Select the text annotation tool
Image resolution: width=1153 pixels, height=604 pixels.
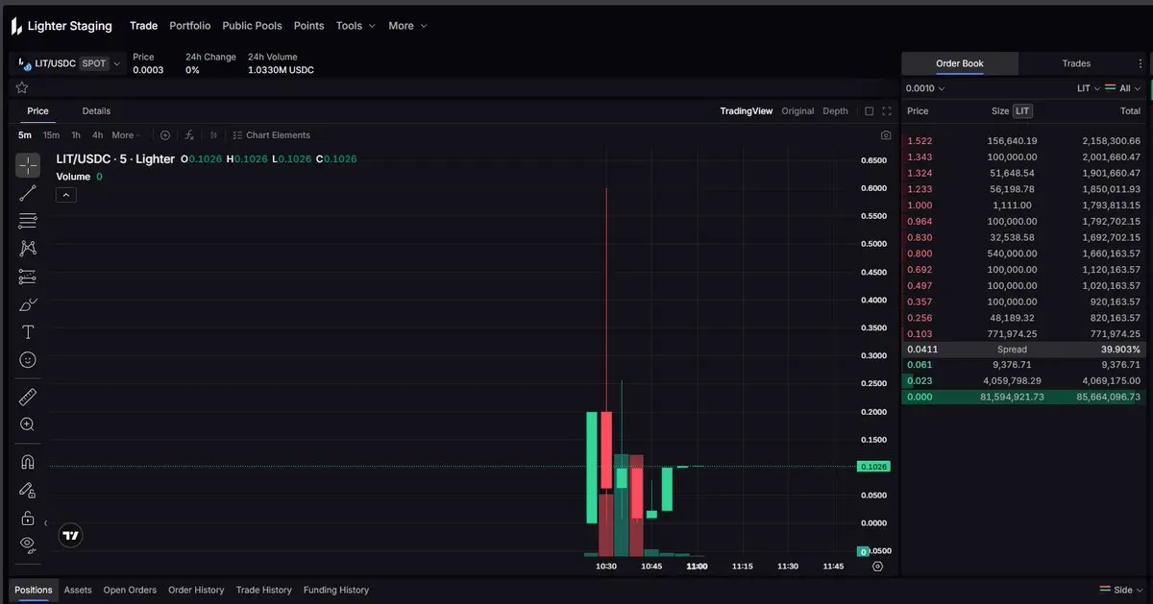[x=28, y=332]
